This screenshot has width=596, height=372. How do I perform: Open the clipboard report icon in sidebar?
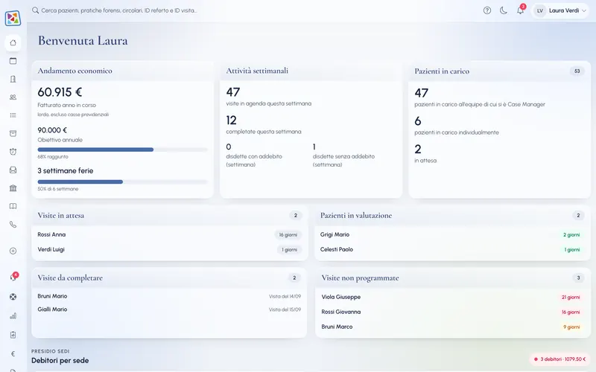coord(13,335)
